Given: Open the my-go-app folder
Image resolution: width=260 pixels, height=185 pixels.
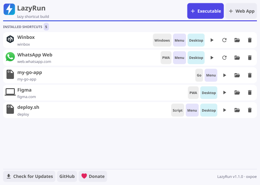Looking at the screenshot, I should [x=237, y=75].
